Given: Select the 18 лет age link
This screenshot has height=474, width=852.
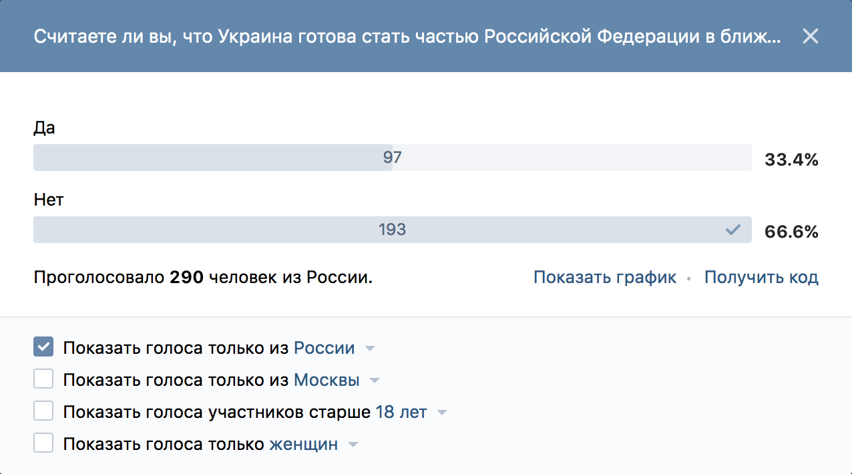Looking at the screenshot, I should point(401,412).
